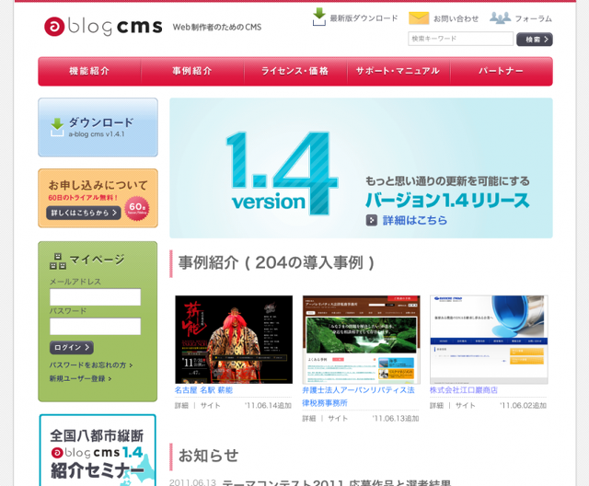Click arrow icon beside 詳細はこちら on banner
589x486 pixels.
pos(371,220)
